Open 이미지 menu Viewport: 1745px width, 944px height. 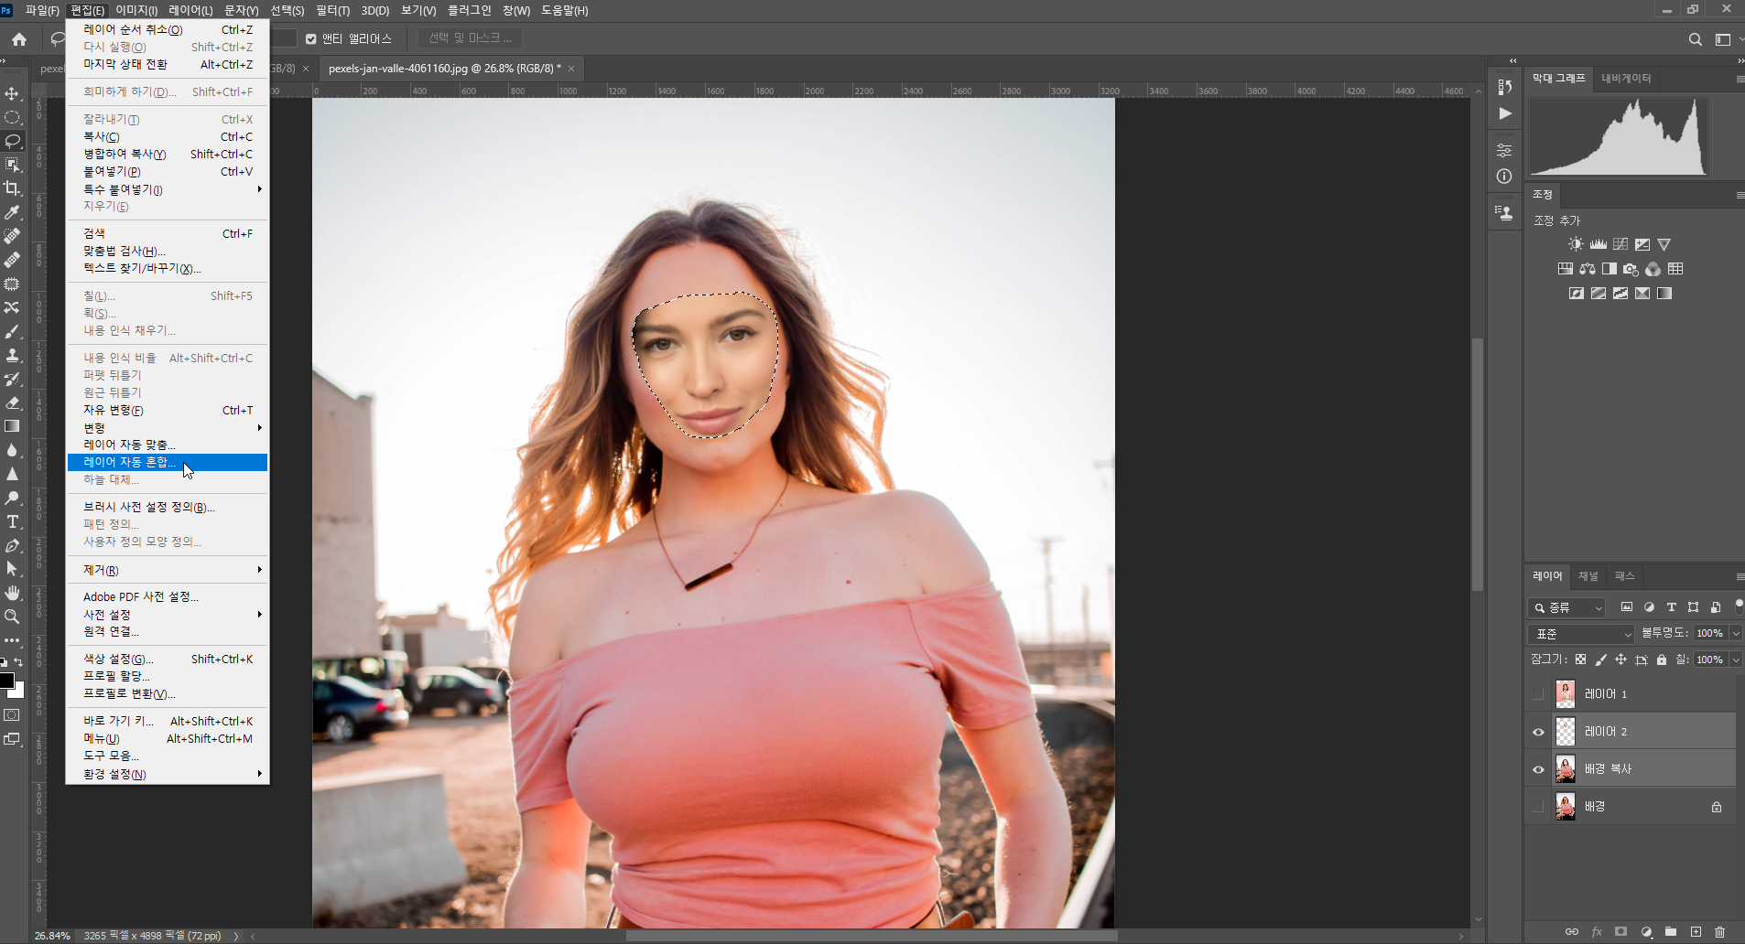point(136,10)
